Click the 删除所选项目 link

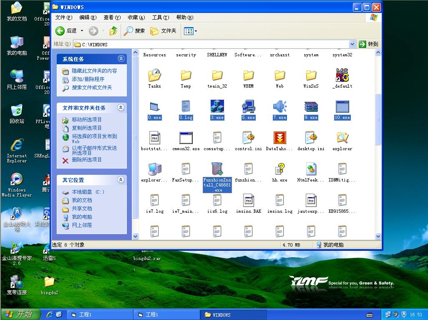click(x=87, y=160)
